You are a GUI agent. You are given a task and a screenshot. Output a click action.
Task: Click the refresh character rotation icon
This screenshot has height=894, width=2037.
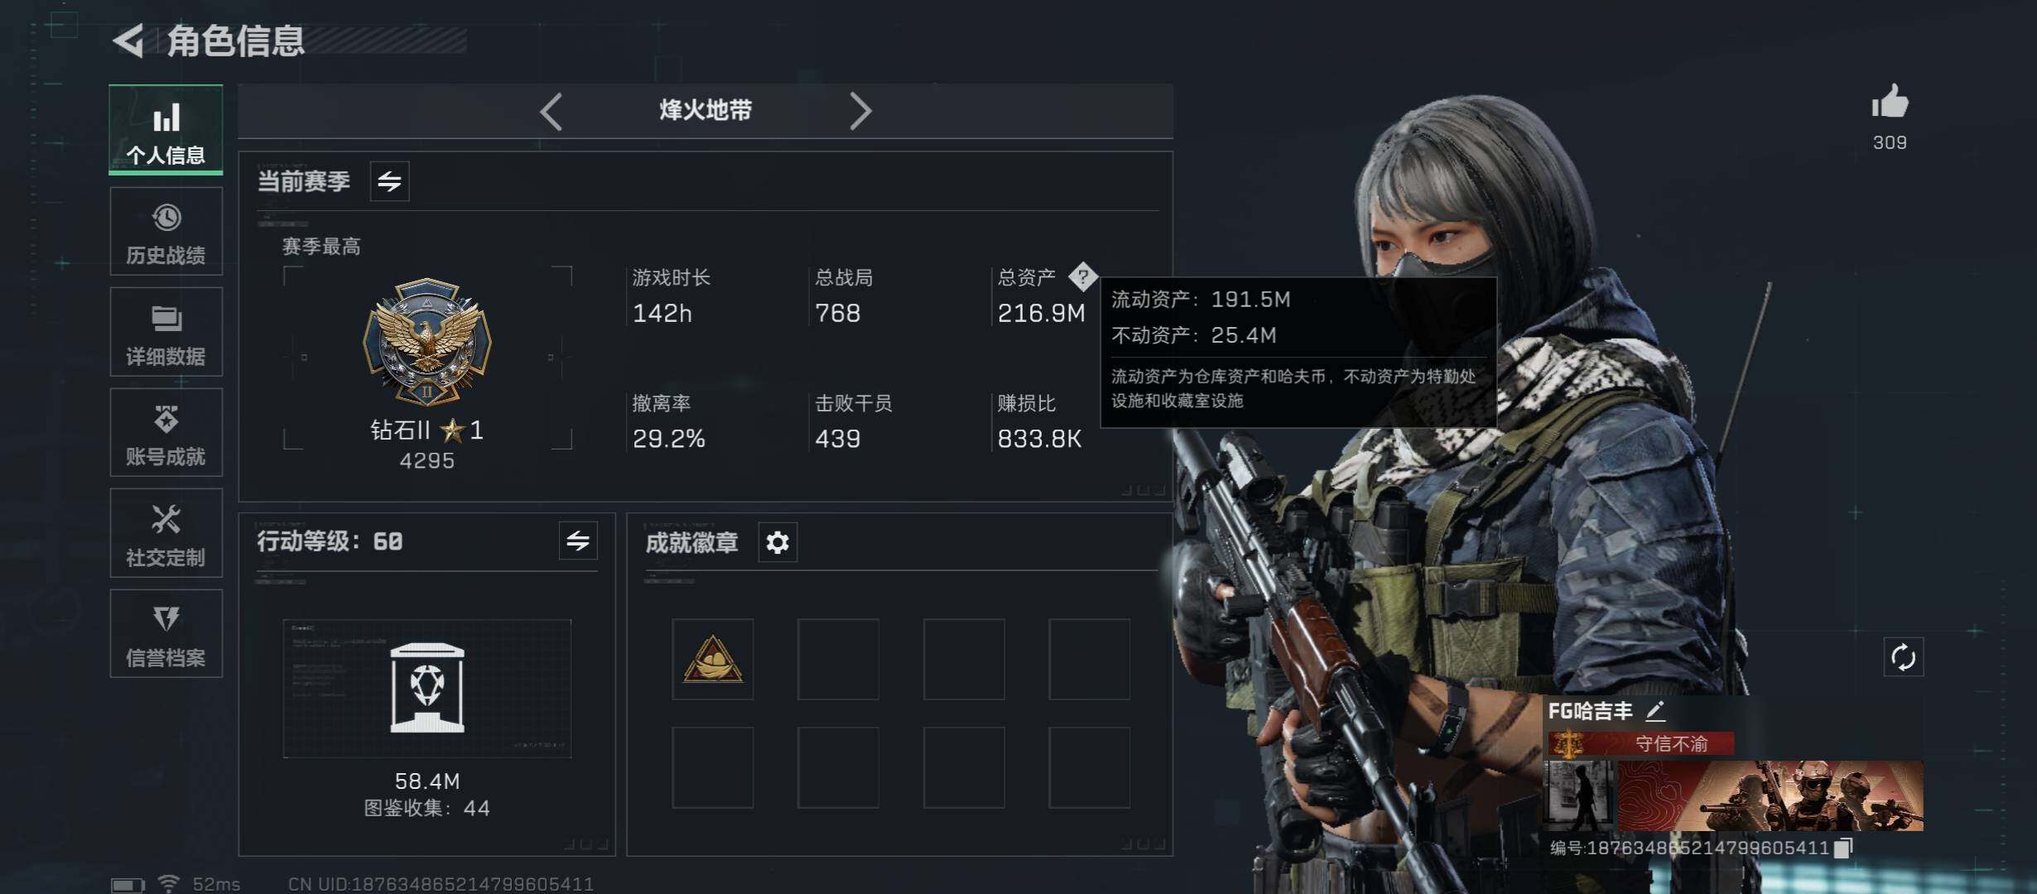(x=1903, y=658)
